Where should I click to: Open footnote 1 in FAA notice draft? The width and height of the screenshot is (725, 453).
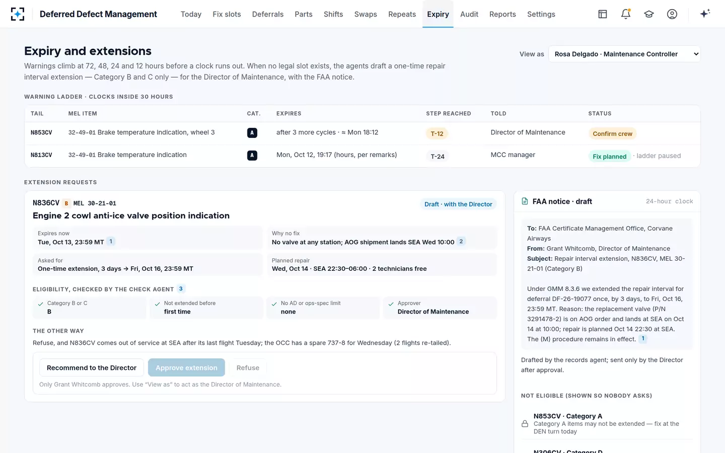[643, 339]
